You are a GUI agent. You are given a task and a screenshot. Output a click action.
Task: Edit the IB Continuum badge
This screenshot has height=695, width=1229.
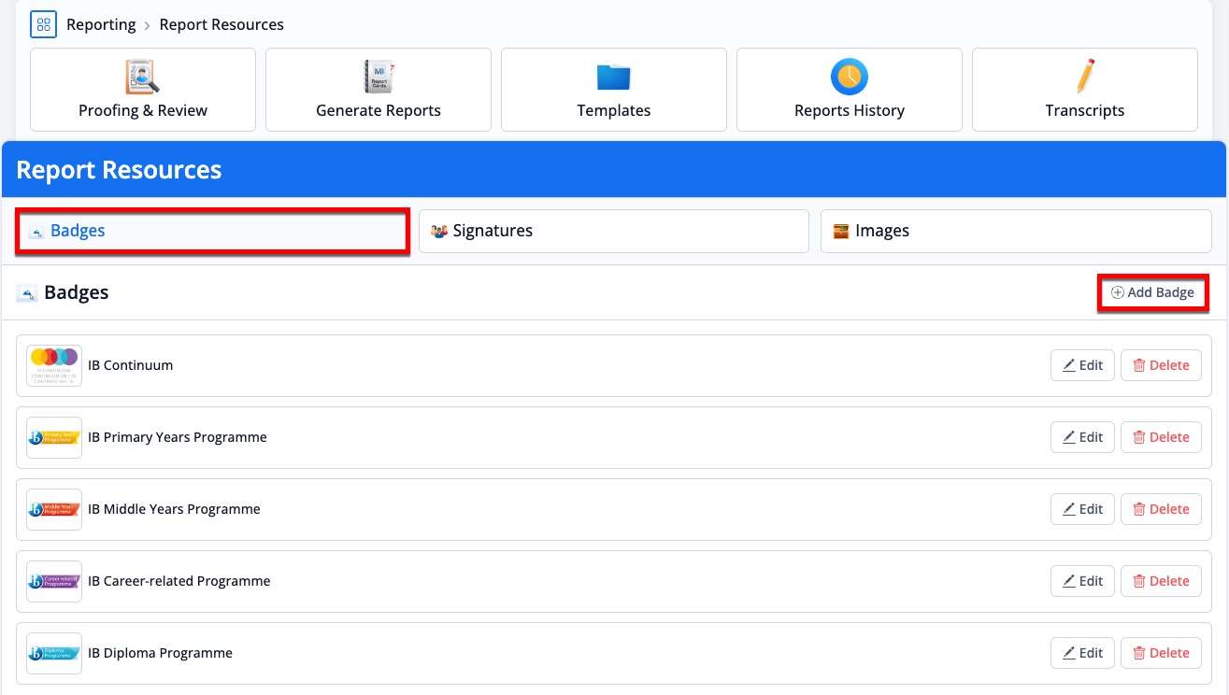click(x=1082, y=365)
